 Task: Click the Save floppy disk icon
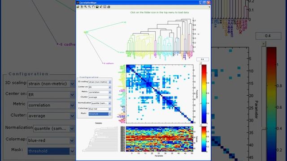pos(97,7)
